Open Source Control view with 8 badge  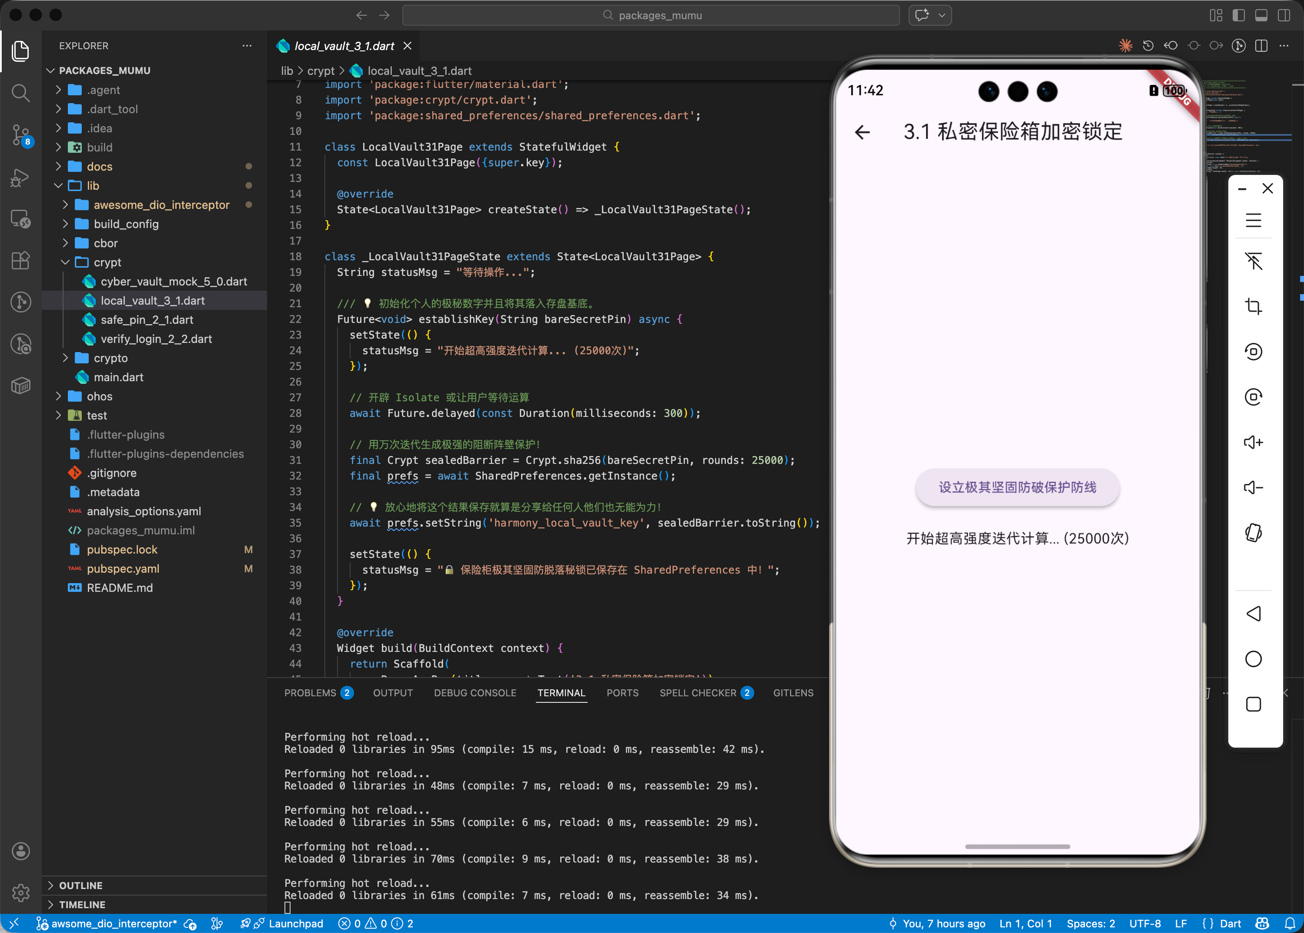pyautogui.click(x=21, y=135)
